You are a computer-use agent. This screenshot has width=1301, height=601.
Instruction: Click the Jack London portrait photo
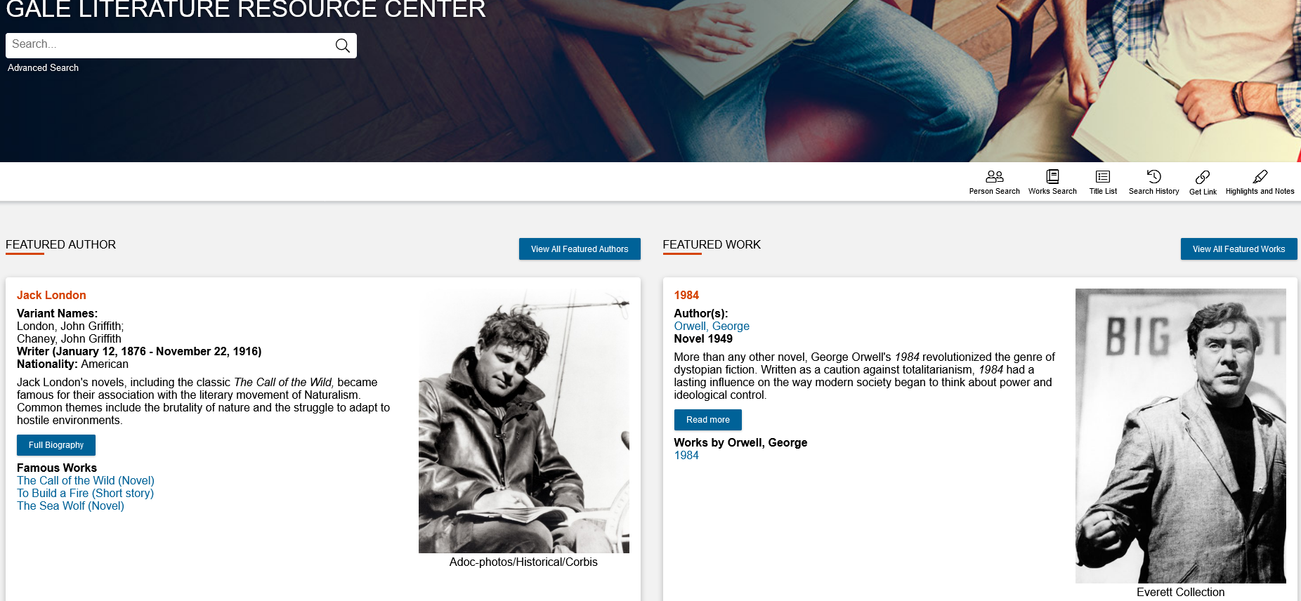[x=523, y=421]
